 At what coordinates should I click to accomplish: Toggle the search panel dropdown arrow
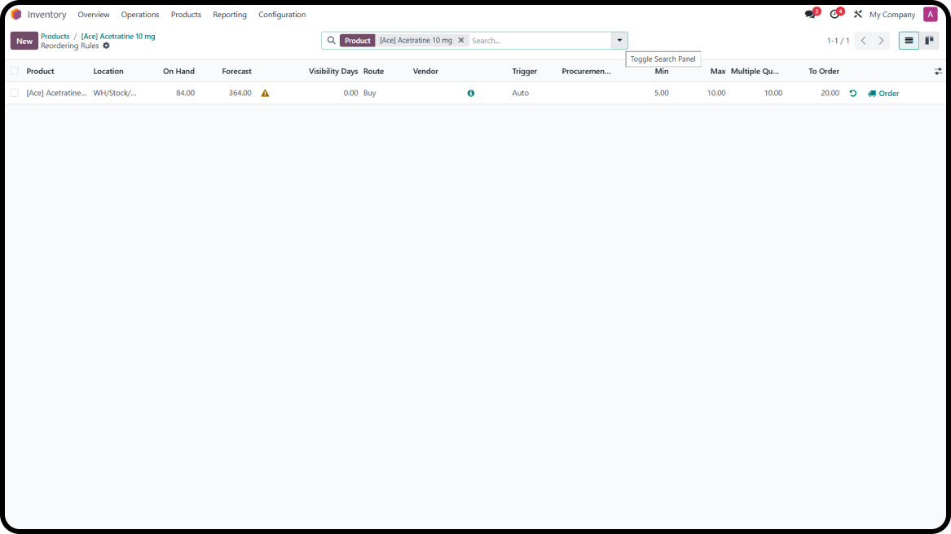pos(619,41)
